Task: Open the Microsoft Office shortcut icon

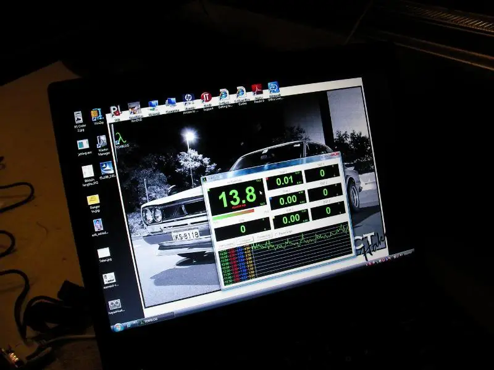Action: point(274,91)
